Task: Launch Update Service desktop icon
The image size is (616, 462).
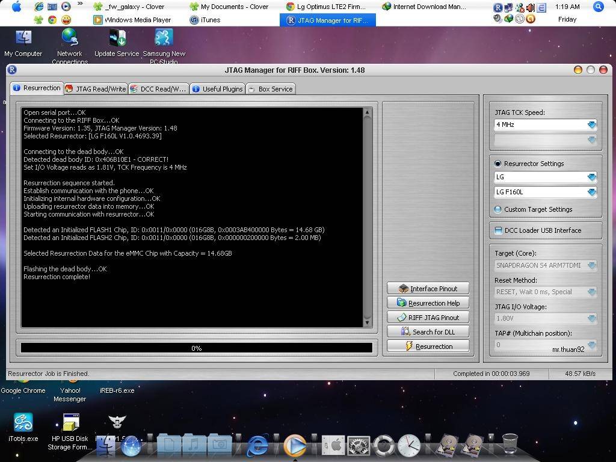Action: (x=117, y=43)
